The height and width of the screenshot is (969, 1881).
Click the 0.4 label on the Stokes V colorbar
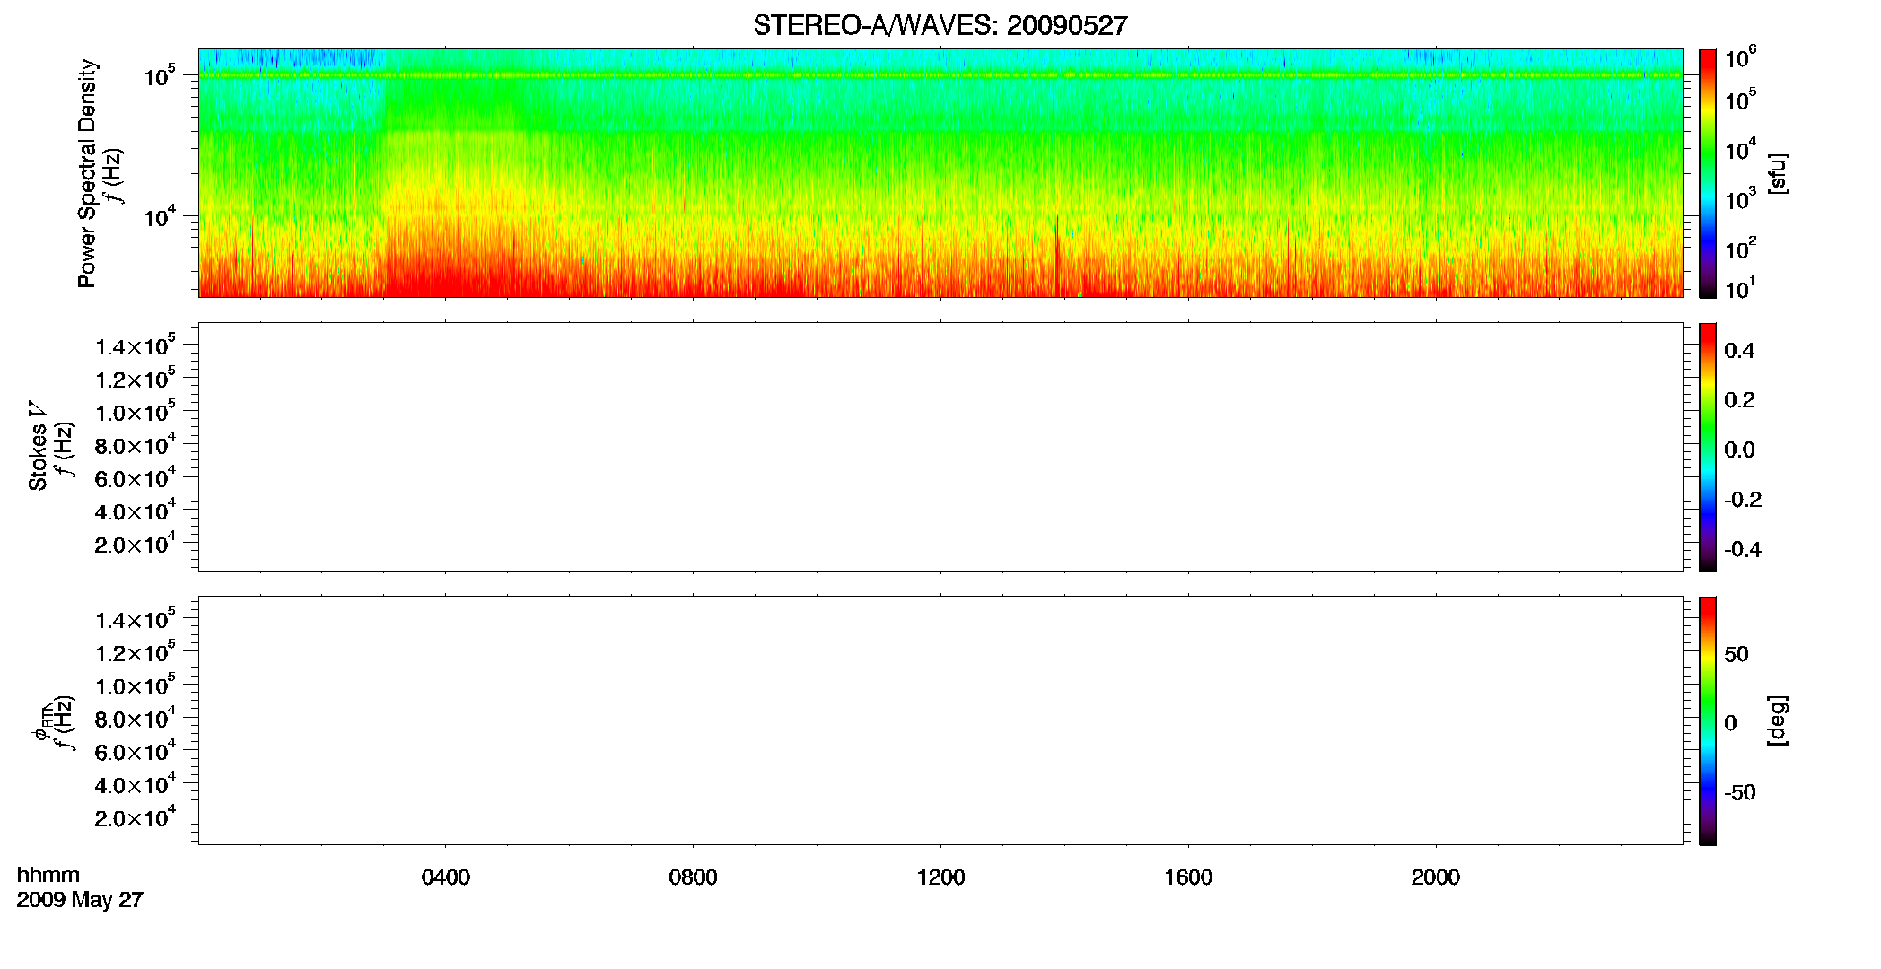[x=1739, y=350]
